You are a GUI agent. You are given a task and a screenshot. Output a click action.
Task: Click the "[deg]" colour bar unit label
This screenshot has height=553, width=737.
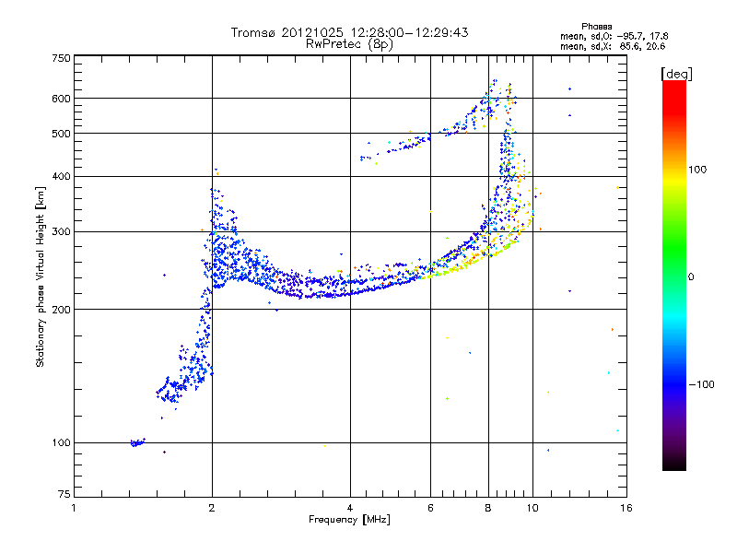pyautogui.click(x=676, y=74)
